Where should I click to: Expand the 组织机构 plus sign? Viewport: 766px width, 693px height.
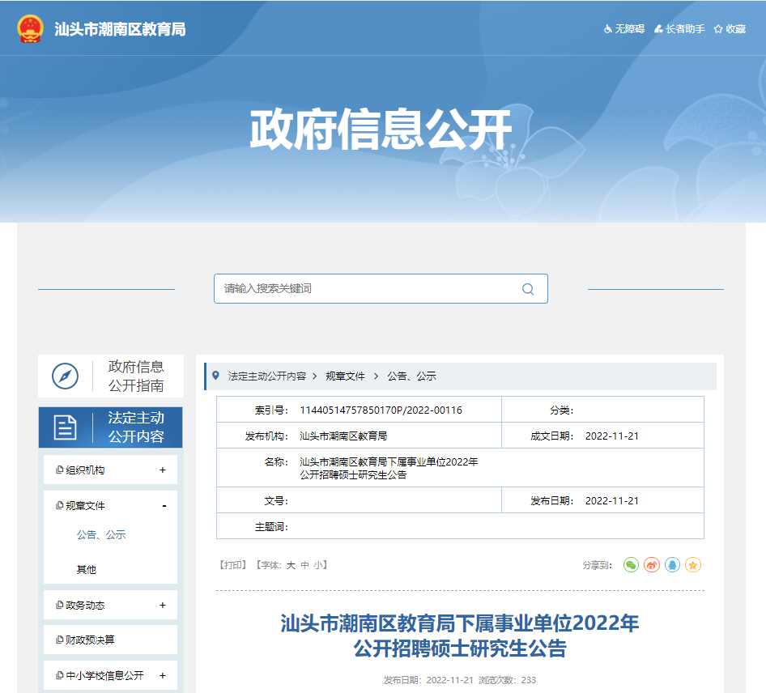coord(163,470)
